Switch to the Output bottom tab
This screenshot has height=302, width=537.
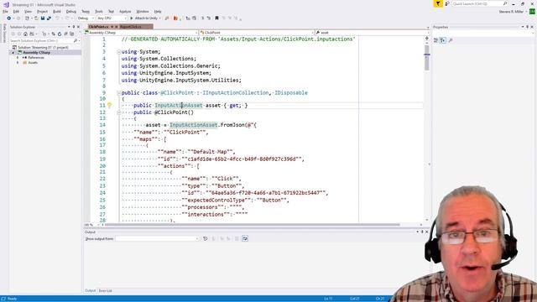point(90,291)
